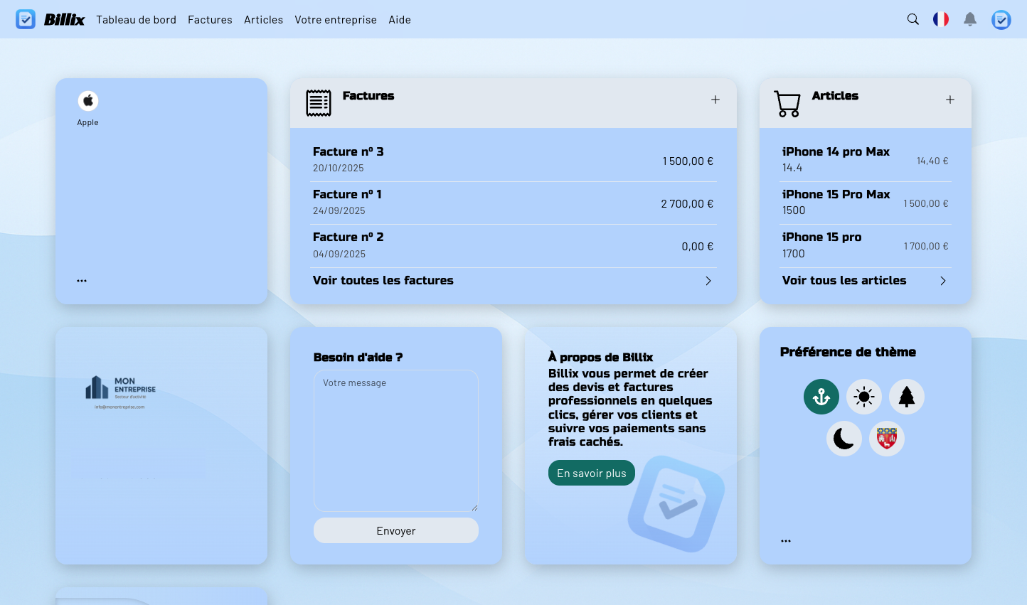Enable the moon dark theme

click(844, 439)
